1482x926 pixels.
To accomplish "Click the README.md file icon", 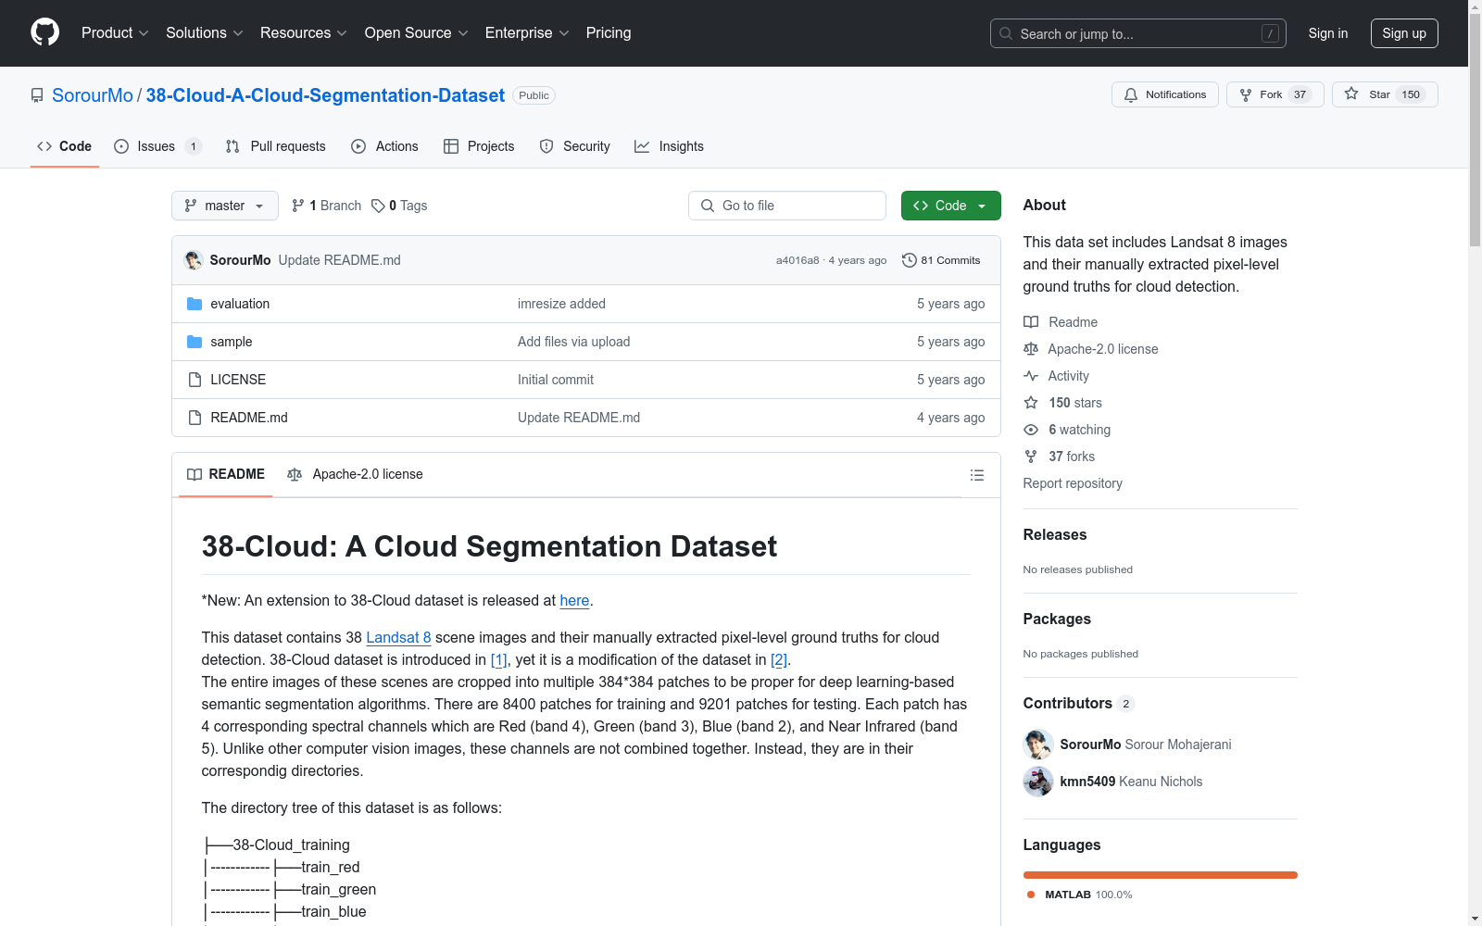I will pos(195,418).
